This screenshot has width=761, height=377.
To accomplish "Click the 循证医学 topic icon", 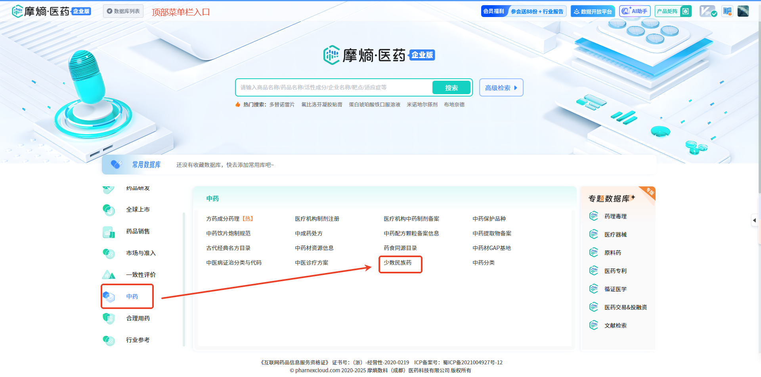I will pos(594,289).
